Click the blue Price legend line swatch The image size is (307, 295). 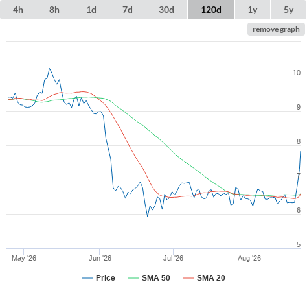pyautogui.click(x=87, y=278)
